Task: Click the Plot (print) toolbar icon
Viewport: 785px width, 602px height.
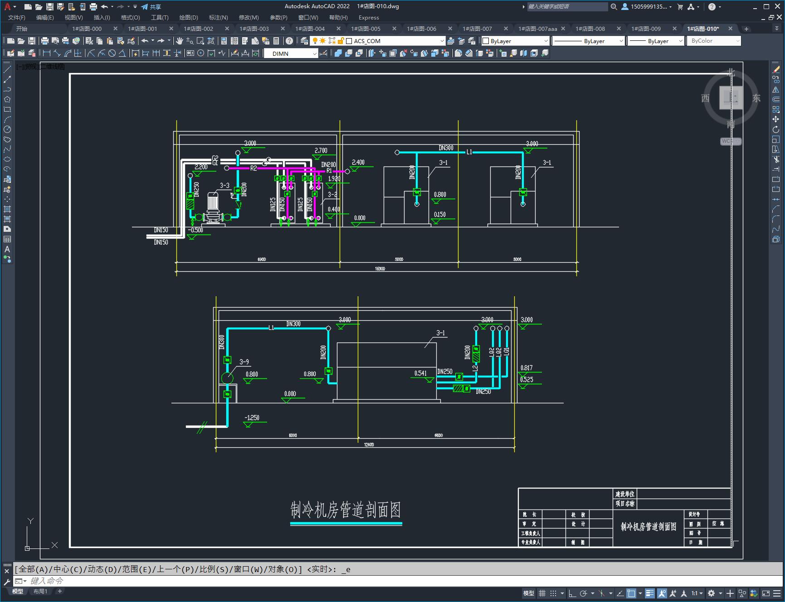Action: click(45, 41)
